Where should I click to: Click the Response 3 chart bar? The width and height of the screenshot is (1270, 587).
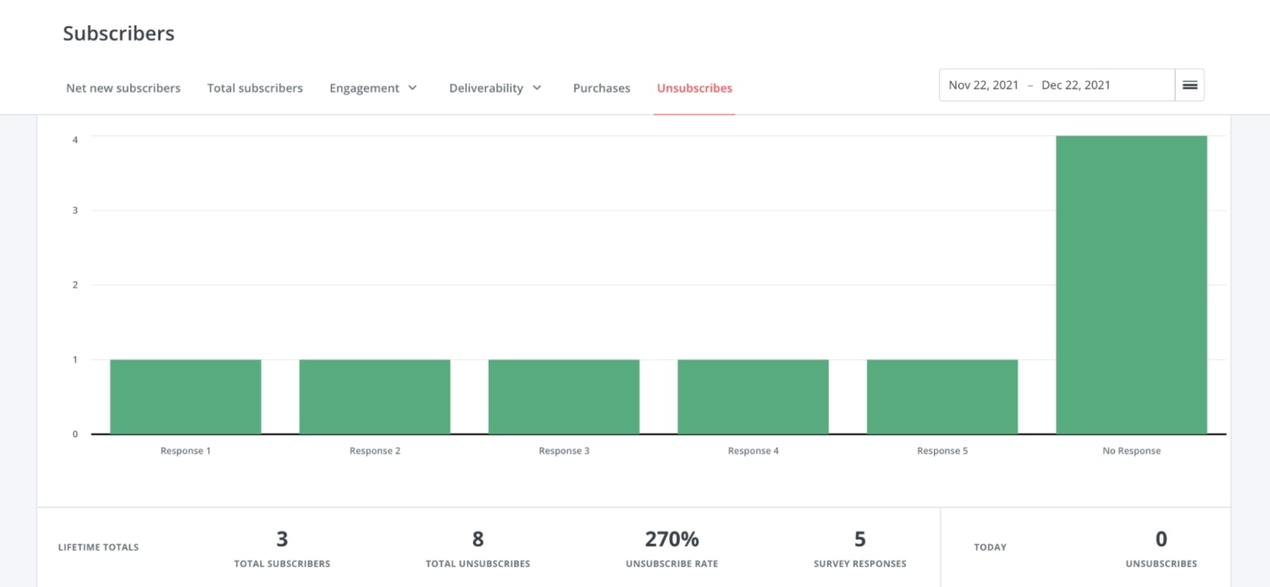tap(564, 397)
